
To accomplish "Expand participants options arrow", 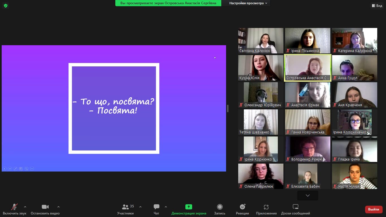I will (x=140, y=207).
